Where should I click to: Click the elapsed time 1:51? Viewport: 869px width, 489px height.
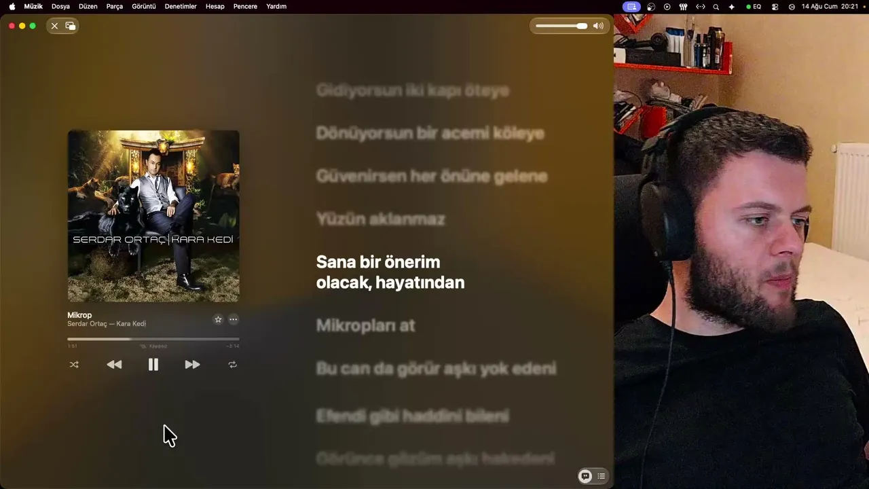tap(72, 346)
